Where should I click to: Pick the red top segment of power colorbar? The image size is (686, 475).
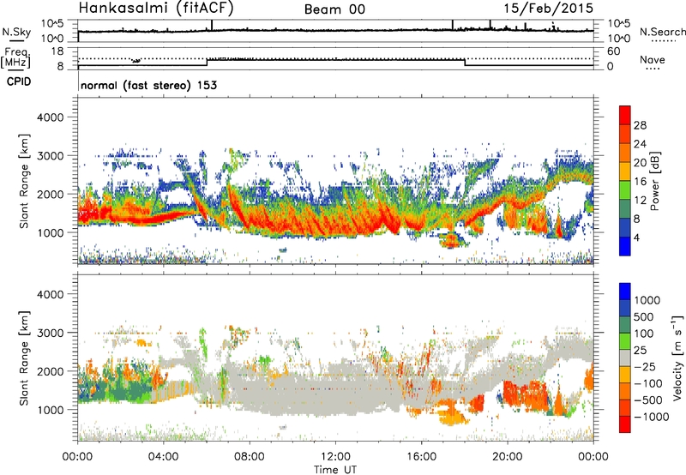625,116
